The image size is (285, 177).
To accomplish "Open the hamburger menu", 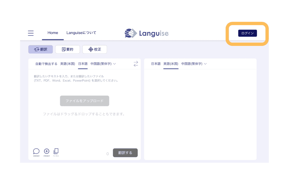I will coord(31,33).
